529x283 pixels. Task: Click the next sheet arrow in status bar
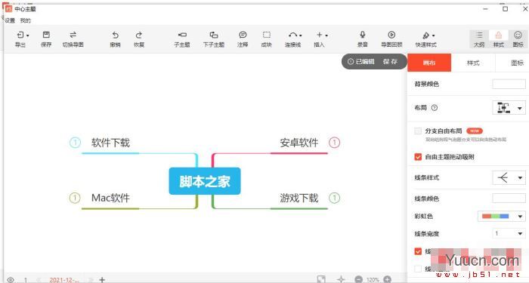91,280
